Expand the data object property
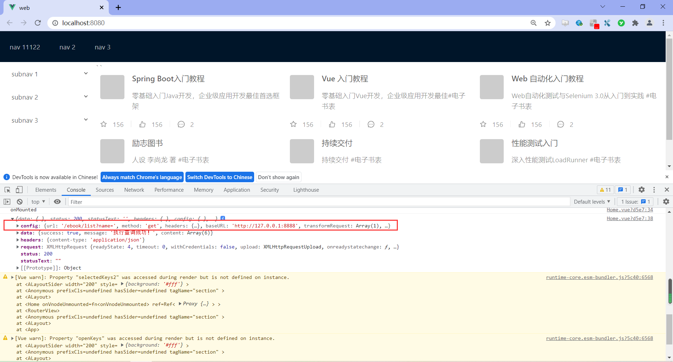This screenshot has height=362, width=673. click(x=18, y=233)
